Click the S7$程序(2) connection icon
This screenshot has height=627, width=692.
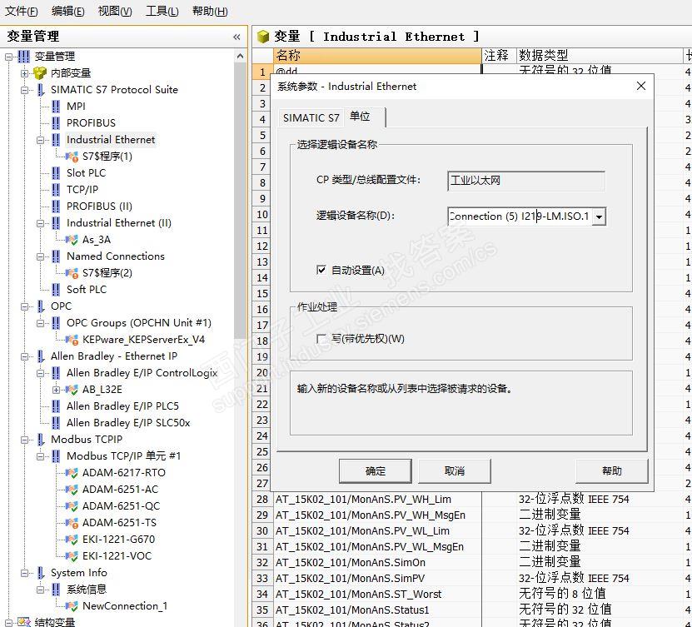click(x=72, y=273)
